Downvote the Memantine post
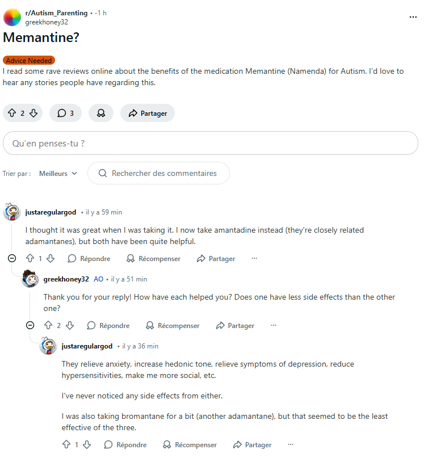The height and width of the screenshot is (458, 424). (x=33, y=113)
